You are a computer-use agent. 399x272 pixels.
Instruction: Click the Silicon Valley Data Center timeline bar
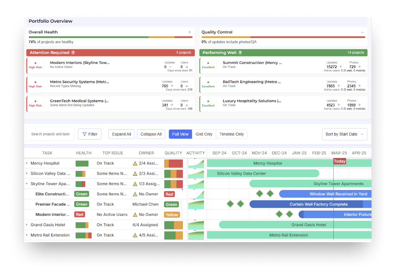(x=263, y=174)
